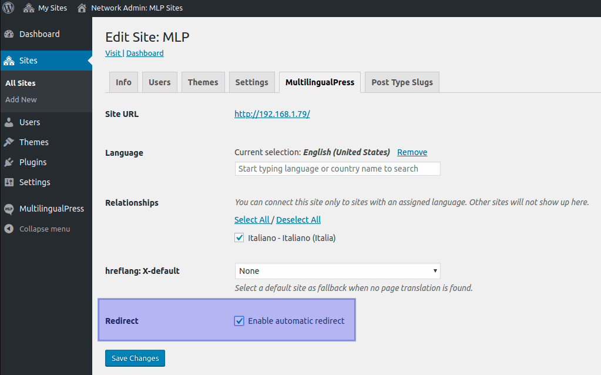The height and width of the screenshot is (375, 601).
Task: Click the Dashboard link under the title
Action: coord(145,53)
